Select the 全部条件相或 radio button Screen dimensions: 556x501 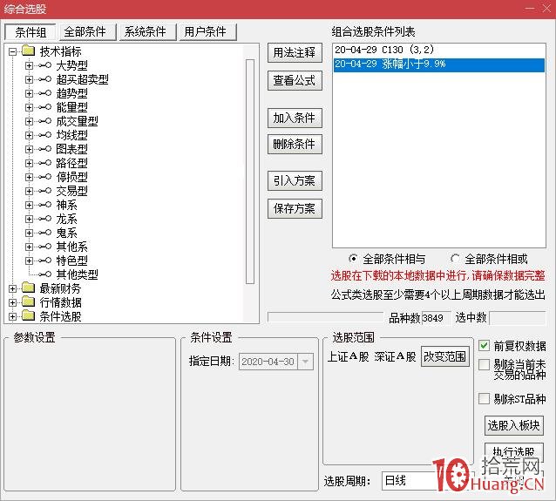coord(455,259)
